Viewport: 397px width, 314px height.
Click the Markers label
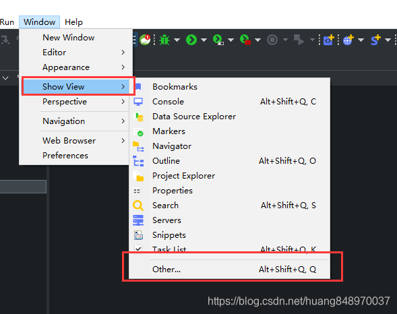point(169,131)
